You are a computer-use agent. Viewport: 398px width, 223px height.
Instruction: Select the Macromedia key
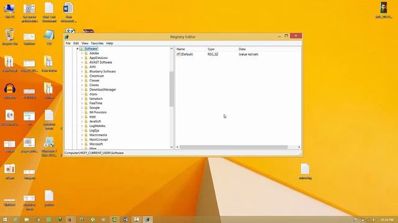pos(98,135)
